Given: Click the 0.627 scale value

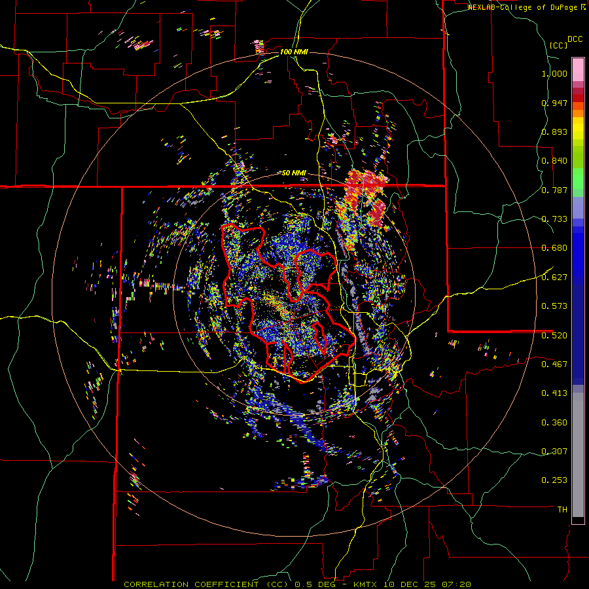Looking at the screenshot, I should (x=554, y=277).
